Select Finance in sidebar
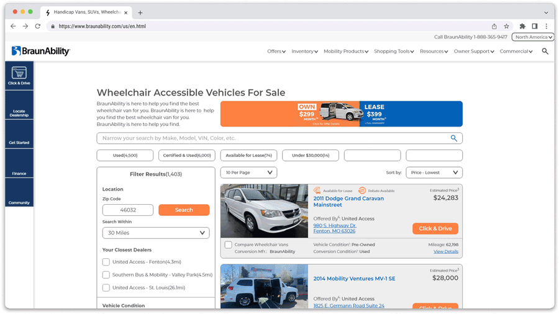Viewport: 559px width, 314px height. [x=19, y=164]
